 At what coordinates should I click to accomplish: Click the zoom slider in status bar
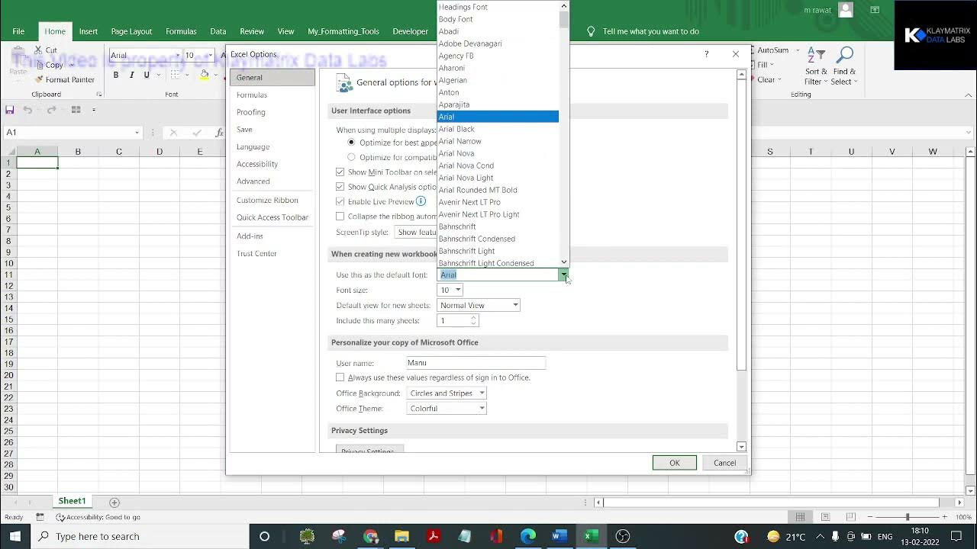(908, 517)
